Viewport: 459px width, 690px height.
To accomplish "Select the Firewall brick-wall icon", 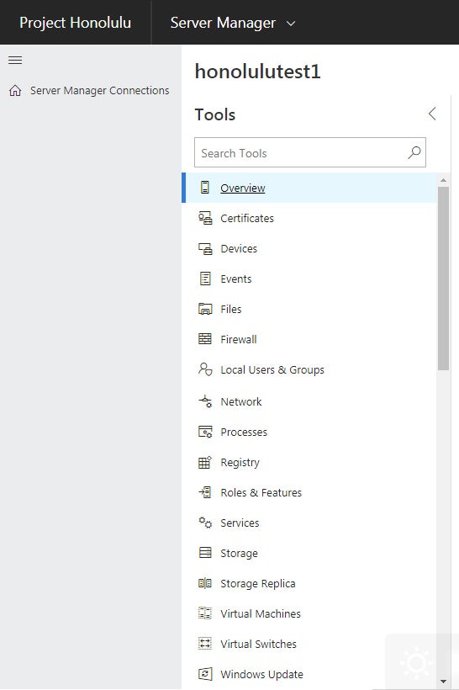I will 205,339.
